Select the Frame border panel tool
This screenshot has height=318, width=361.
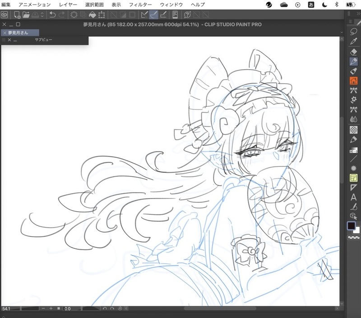pyautogui.click(x=353, y=178)
